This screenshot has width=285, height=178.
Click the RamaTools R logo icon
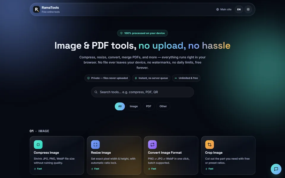click(36, 9)
